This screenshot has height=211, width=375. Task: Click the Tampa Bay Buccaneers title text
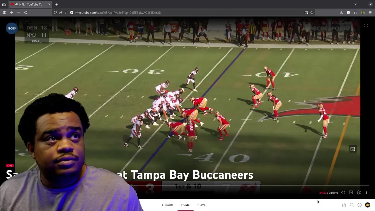pyautogui.click(x=192, y=175)
